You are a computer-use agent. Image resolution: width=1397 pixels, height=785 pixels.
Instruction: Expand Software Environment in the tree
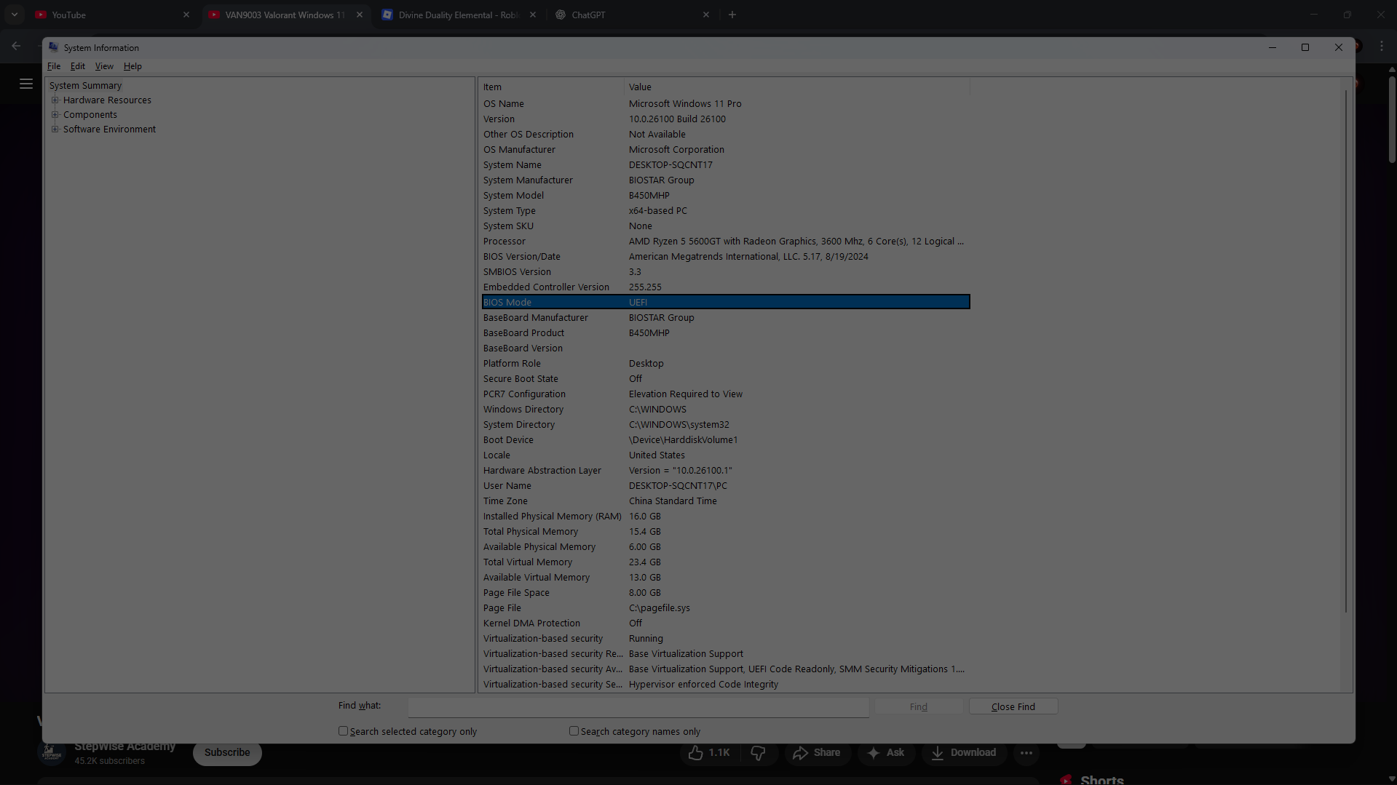[55, 129]
